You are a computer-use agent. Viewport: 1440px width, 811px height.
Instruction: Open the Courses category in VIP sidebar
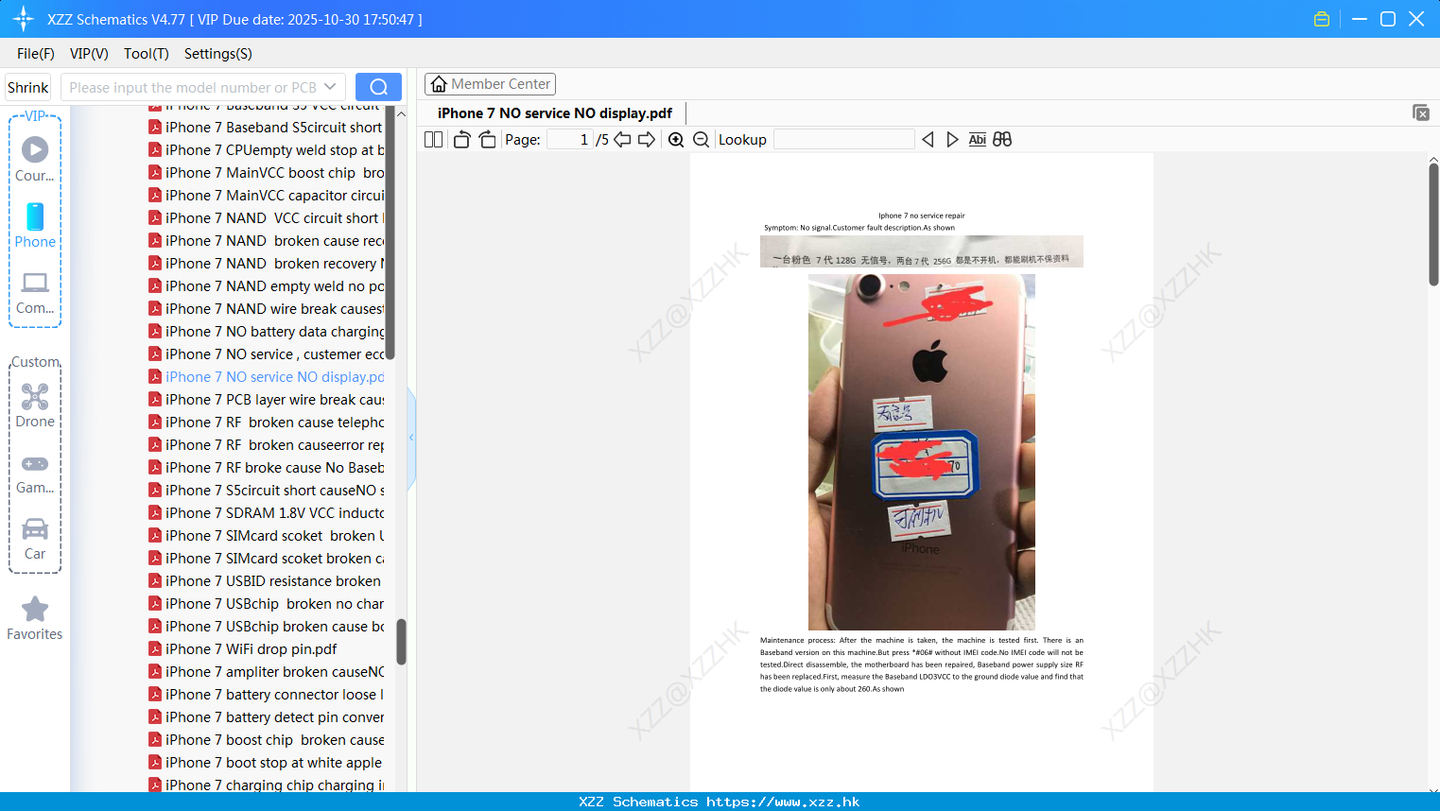[35, 159]
